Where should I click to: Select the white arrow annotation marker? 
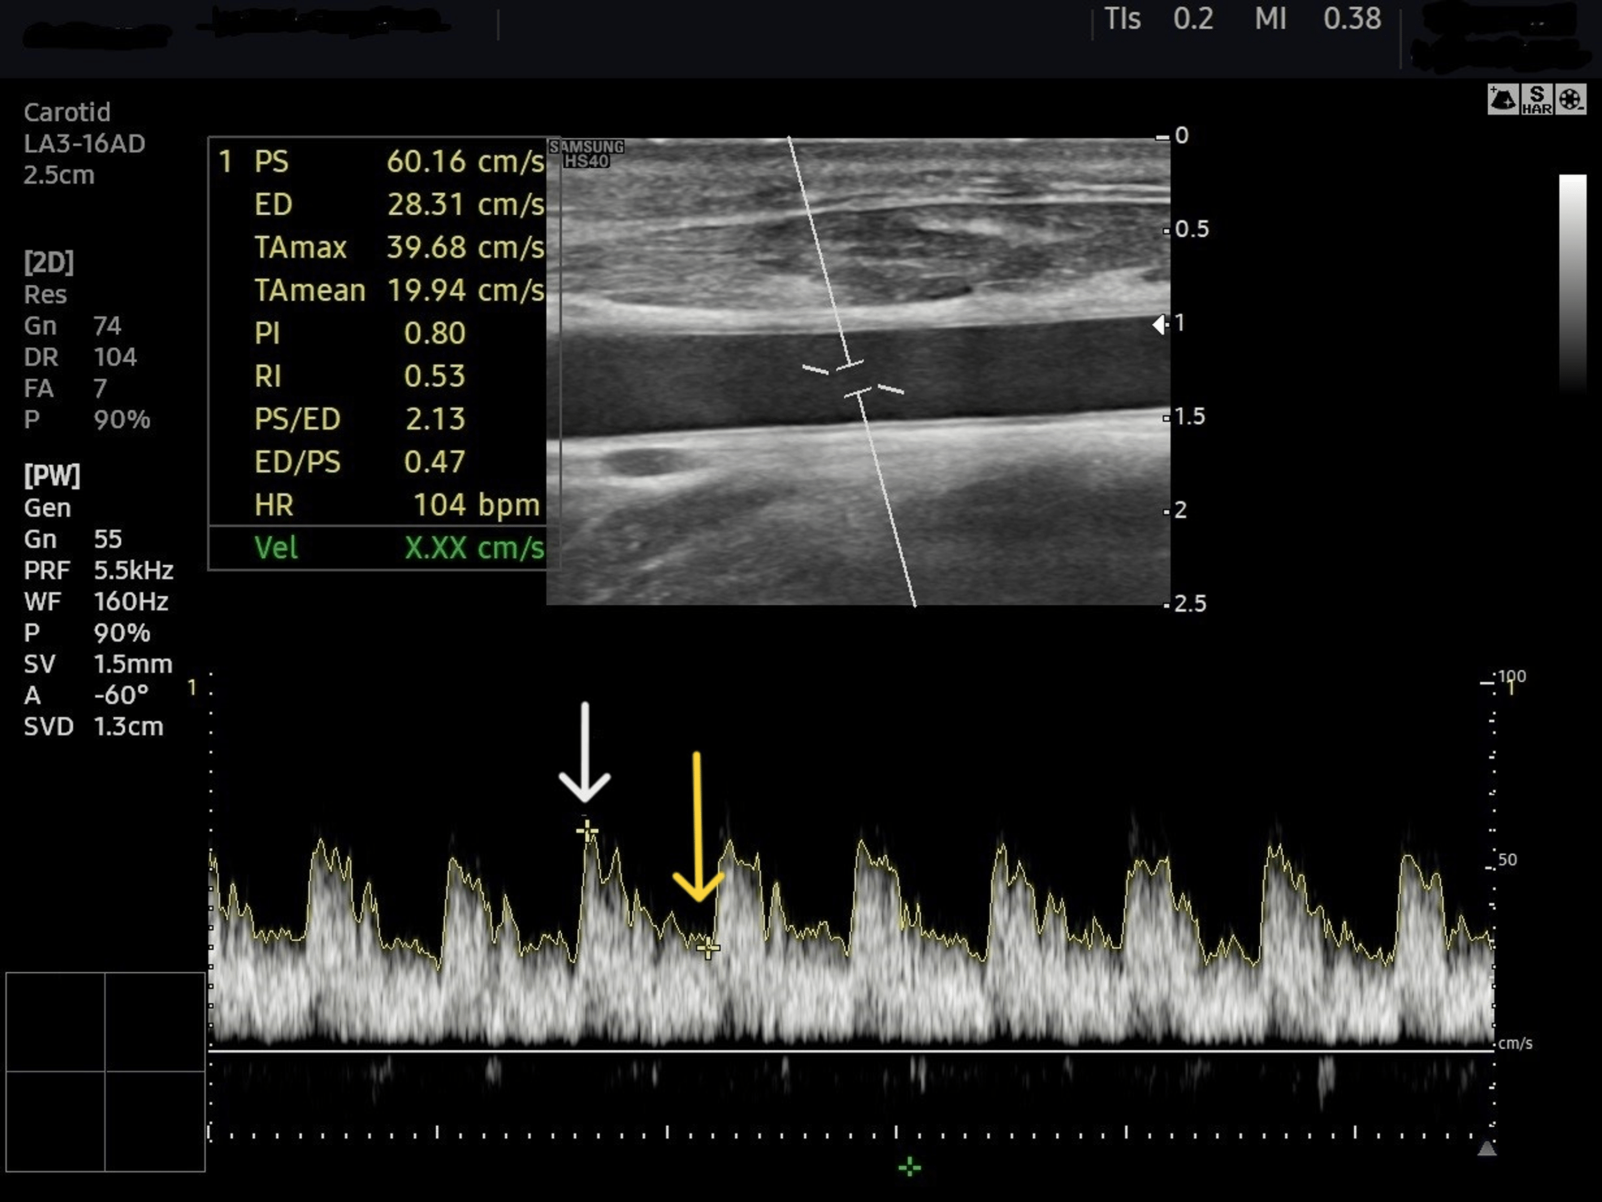585,753
